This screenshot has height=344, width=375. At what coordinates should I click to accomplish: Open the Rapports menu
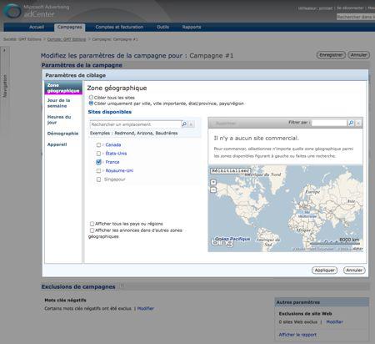click(192, 27)
